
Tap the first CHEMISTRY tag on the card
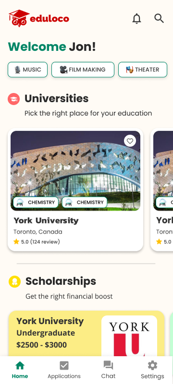click(36, 203)
